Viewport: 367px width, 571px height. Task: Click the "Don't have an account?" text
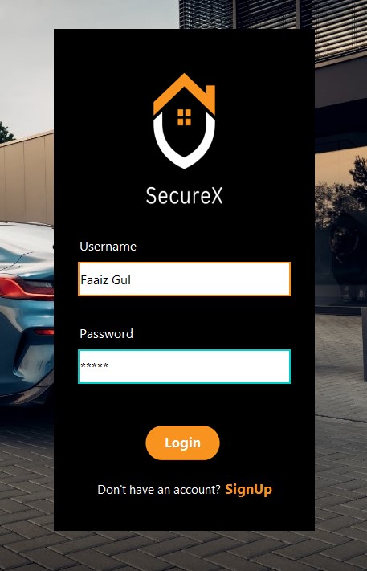point(159,490)
